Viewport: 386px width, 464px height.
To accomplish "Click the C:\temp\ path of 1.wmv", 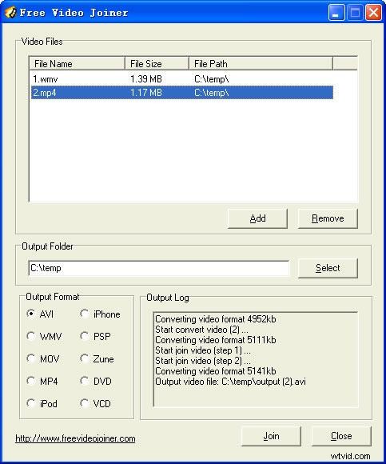I will coord(212,79).
